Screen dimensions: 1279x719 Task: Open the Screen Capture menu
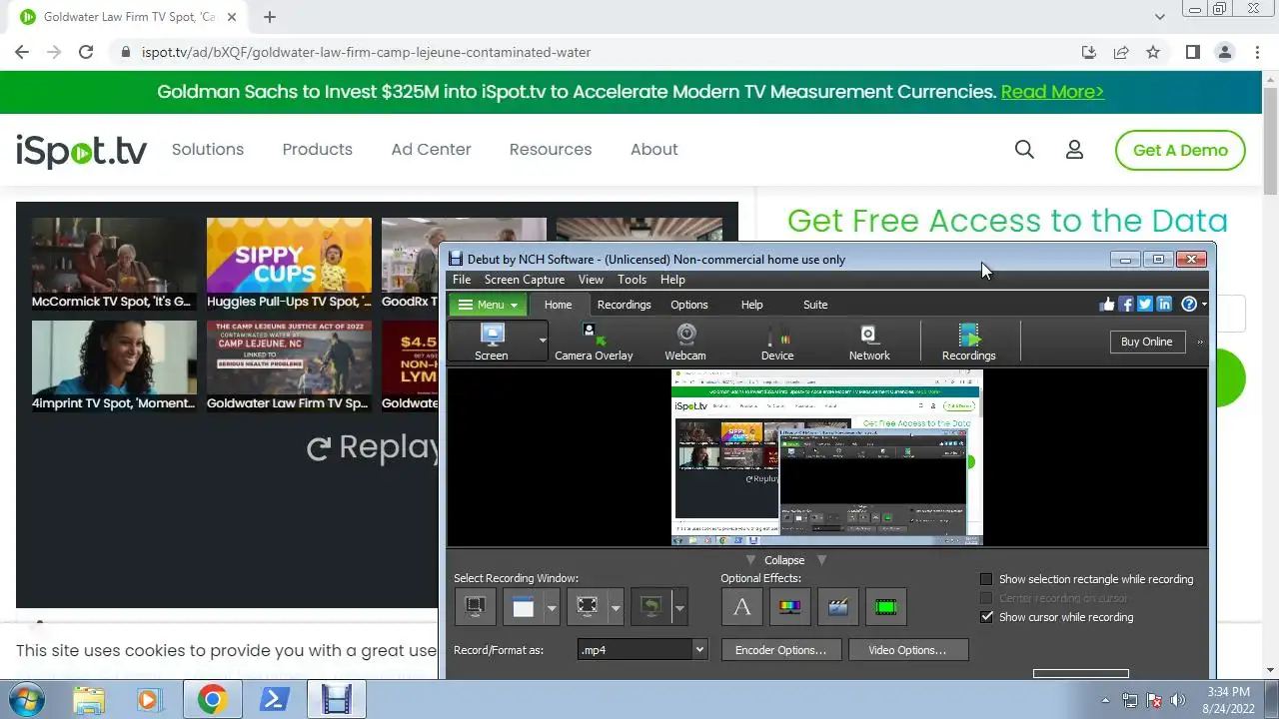[525, 280]
